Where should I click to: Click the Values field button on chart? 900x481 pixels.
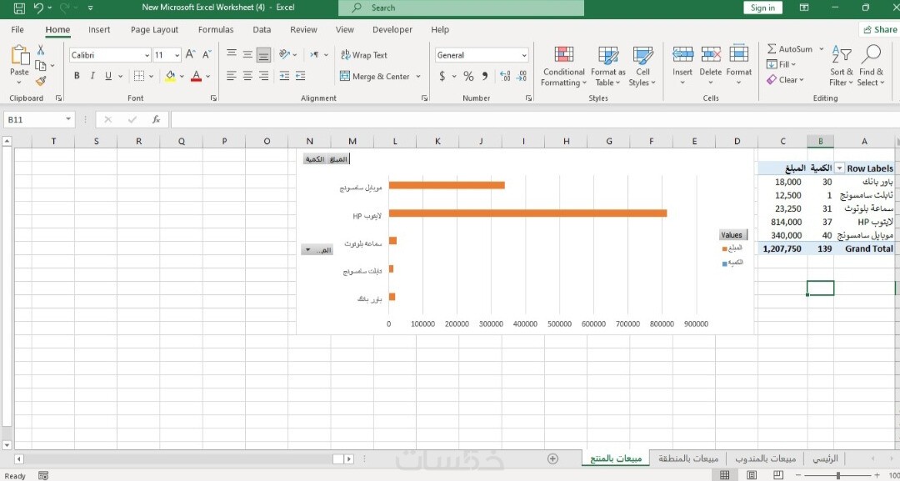(x=733, y=235)
